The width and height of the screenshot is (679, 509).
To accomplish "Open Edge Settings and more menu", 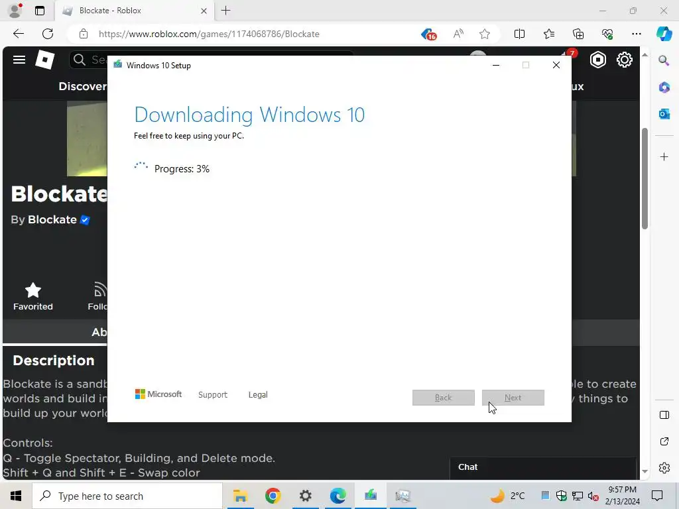I will click(636, 34).
